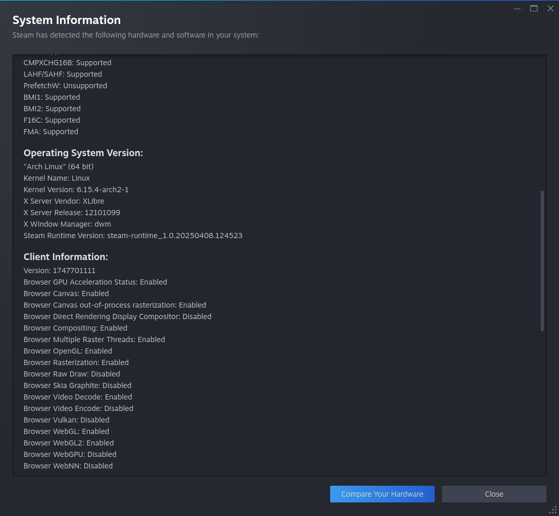Screen dimensions: 559x516
Task: Select the Steam Runtime Version line
Action: pos(133,236)
